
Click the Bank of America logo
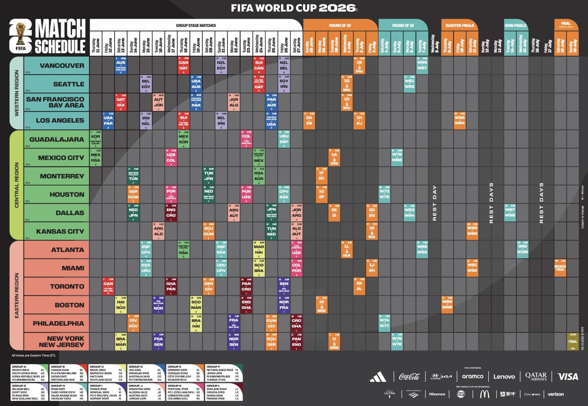413,394
